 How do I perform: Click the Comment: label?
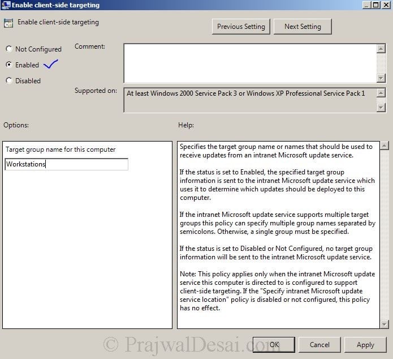(x=90, y=46)
